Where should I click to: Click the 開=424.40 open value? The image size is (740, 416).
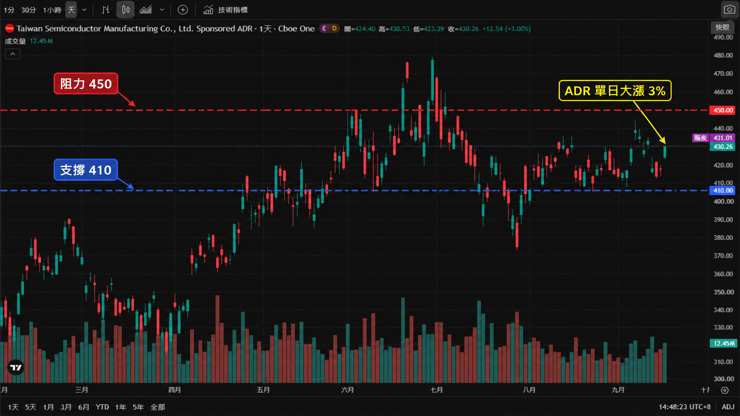point(360,29)
